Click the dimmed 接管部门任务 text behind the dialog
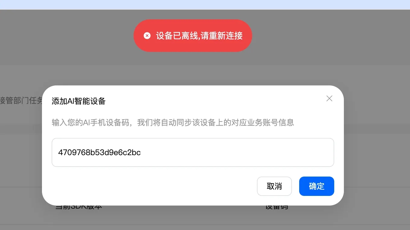Viewport: 410px width, 230px height. [21, 101]
